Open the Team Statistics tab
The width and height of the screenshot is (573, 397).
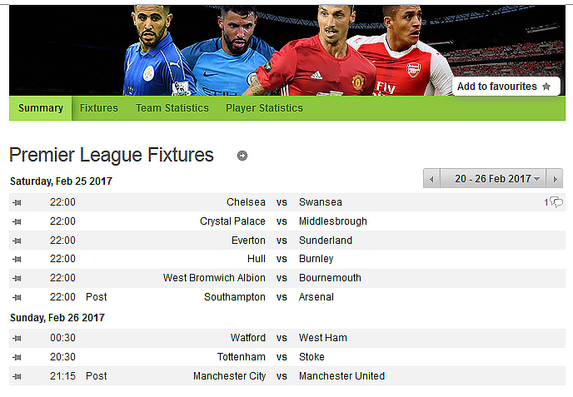tap(172, 108)
